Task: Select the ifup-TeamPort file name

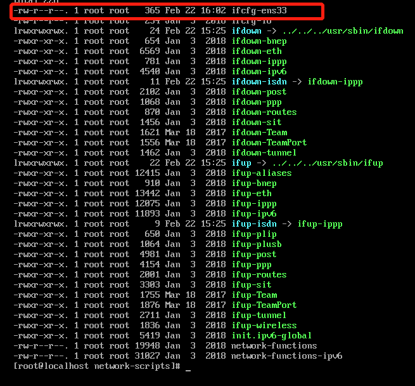Action: click(x=264, y=305)
